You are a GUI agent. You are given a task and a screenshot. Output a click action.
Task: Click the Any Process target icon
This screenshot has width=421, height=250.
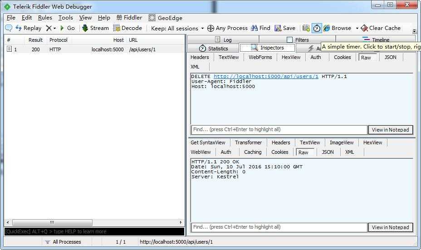click(211, 28)
